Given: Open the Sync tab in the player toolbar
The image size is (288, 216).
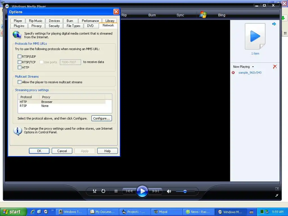Looking at the screenshot, I should (180, 15).
